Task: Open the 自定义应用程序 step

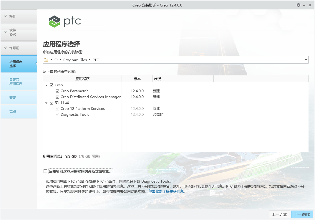Action: [x=19, y=82]
